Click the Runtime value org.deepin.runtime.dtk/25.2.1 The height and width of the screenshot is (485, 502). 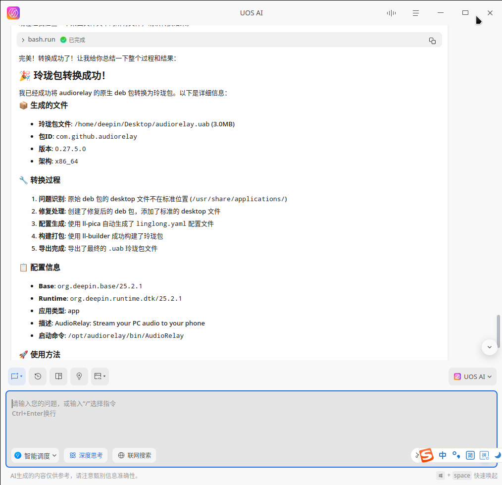coord(126,299)
